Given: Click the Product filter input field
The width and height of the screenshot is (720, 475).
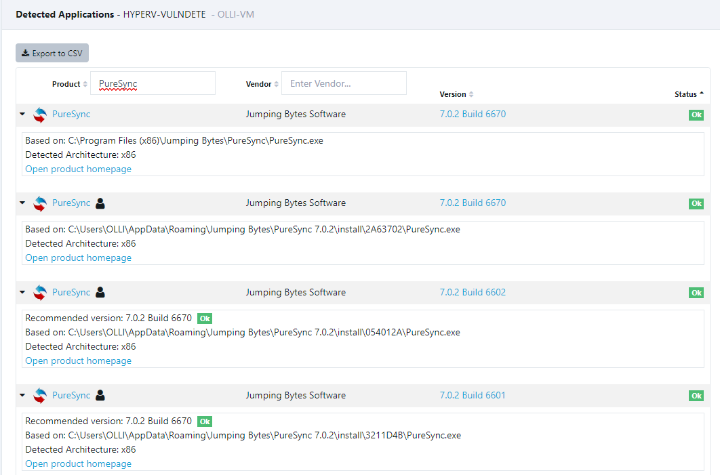Looking at the screenshot, I should [153, 83].
